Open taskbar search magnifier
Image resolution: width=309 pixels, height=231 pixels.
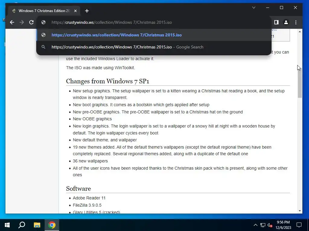[x=22, y=225]
